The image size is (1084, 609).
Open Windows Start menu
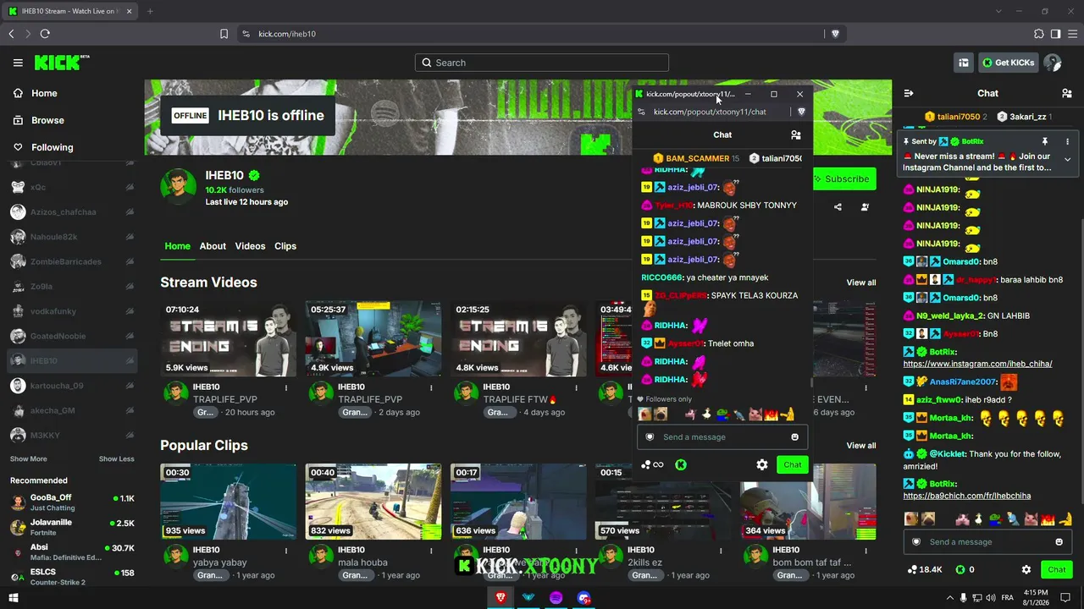(14, 598)
